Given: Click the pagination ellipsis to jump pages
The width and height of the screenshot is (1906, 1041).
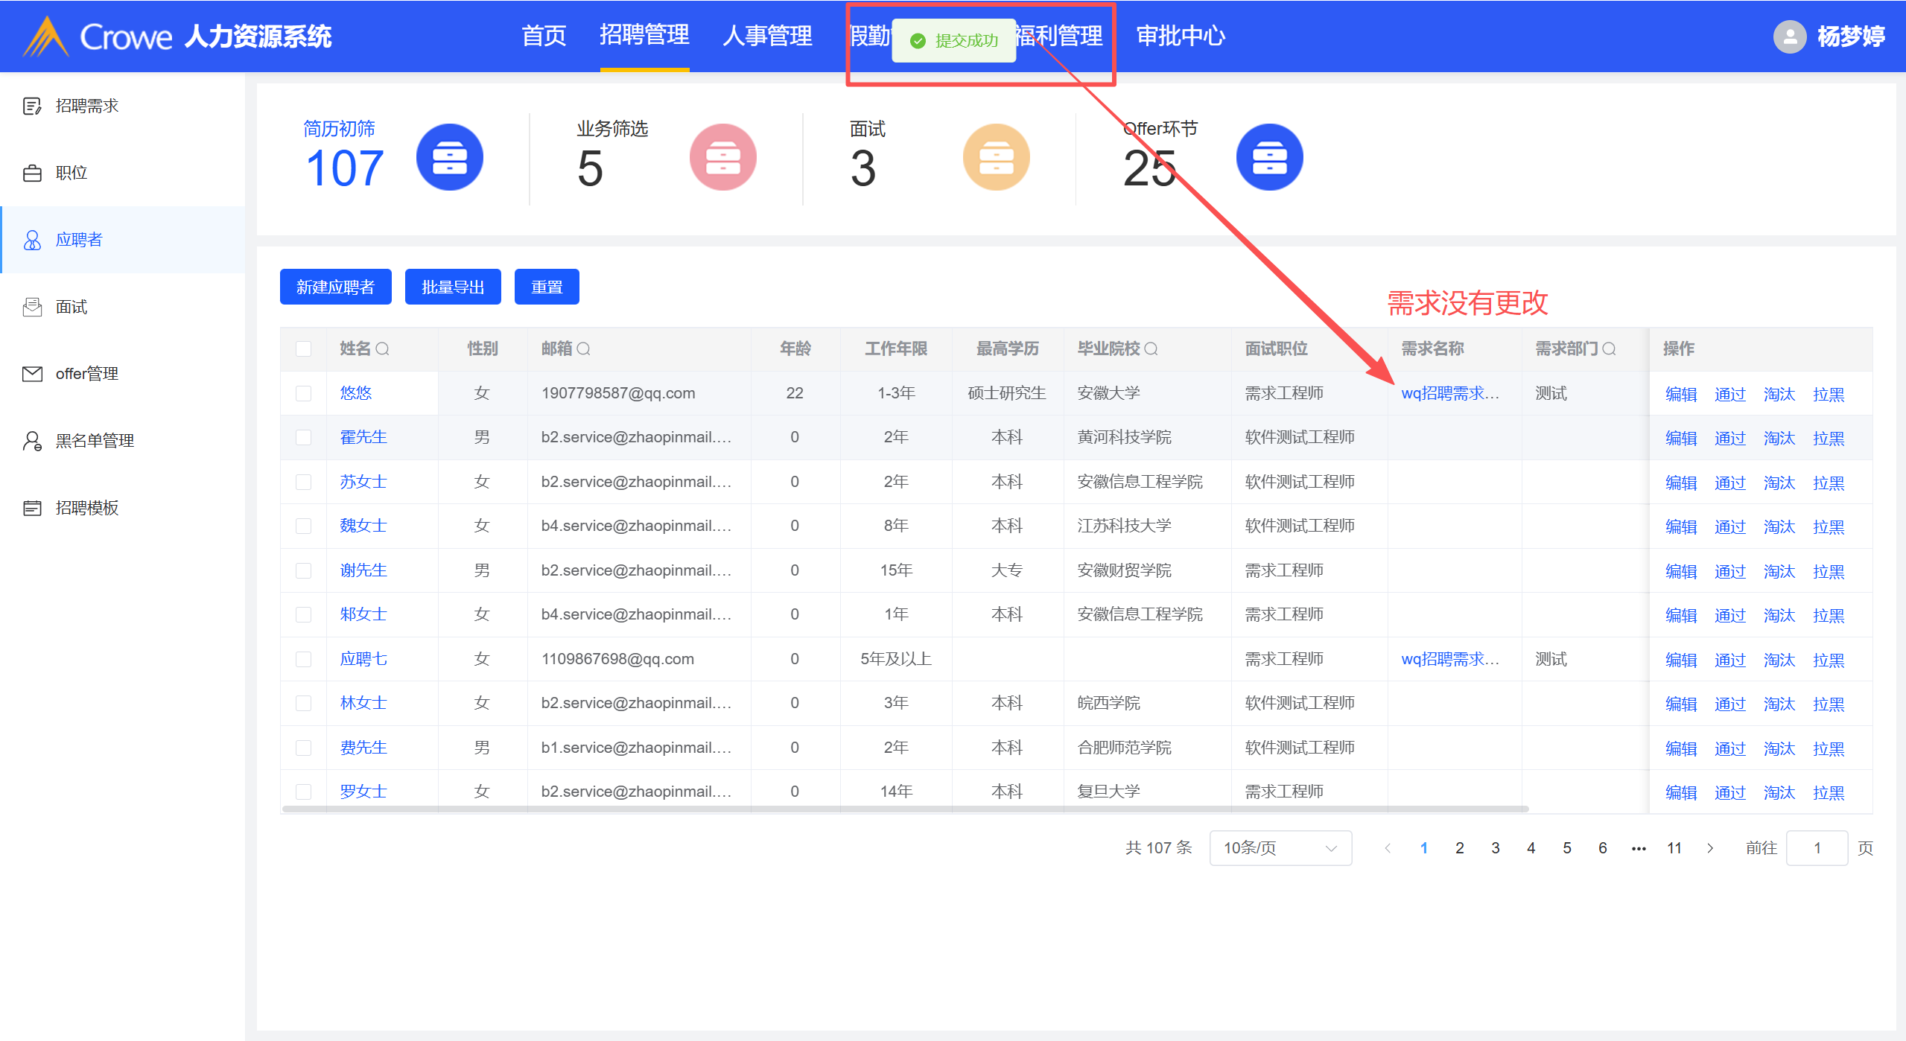Looking at the screenshot, I should 1639,847.
